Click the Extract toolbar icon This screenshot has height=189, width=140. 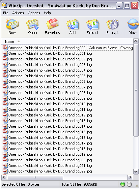pos(93,24)
